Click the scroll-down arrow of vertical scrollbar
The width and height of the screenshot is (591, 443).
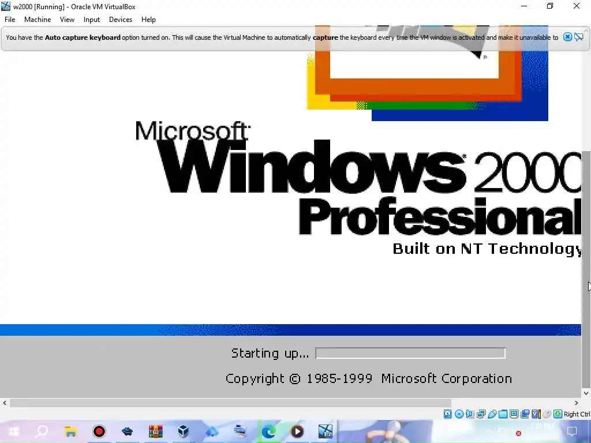click(x=586, y=393)
